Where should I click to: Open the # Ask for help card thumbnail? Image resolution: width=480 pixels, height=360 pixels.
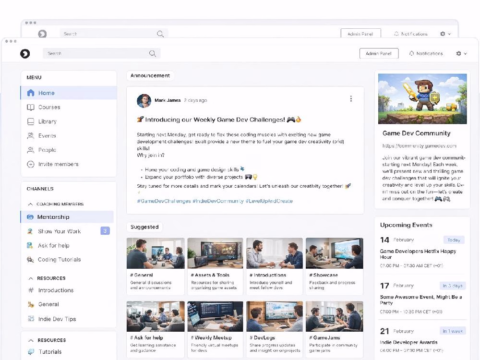[x=156, y=316]
